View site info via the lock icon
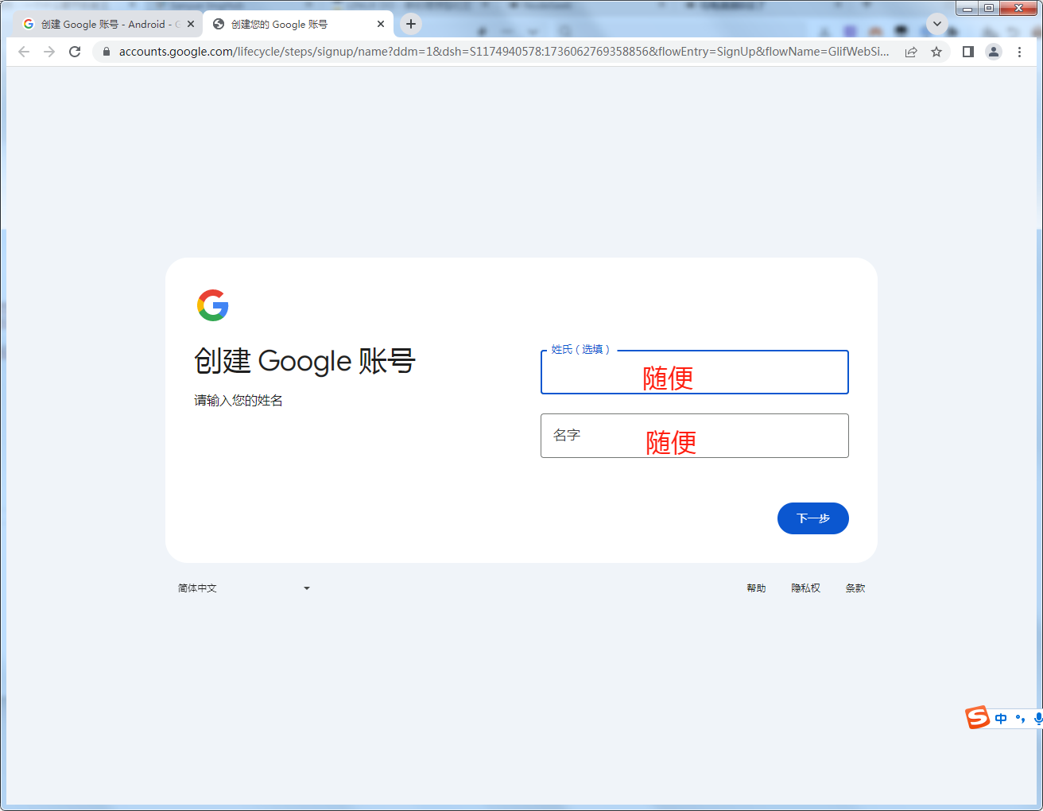1043x811 pixels. (106, 52)
